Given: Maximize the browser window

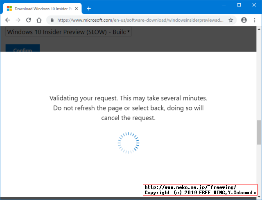Looking at the screenshot, I should coord(239,5).
